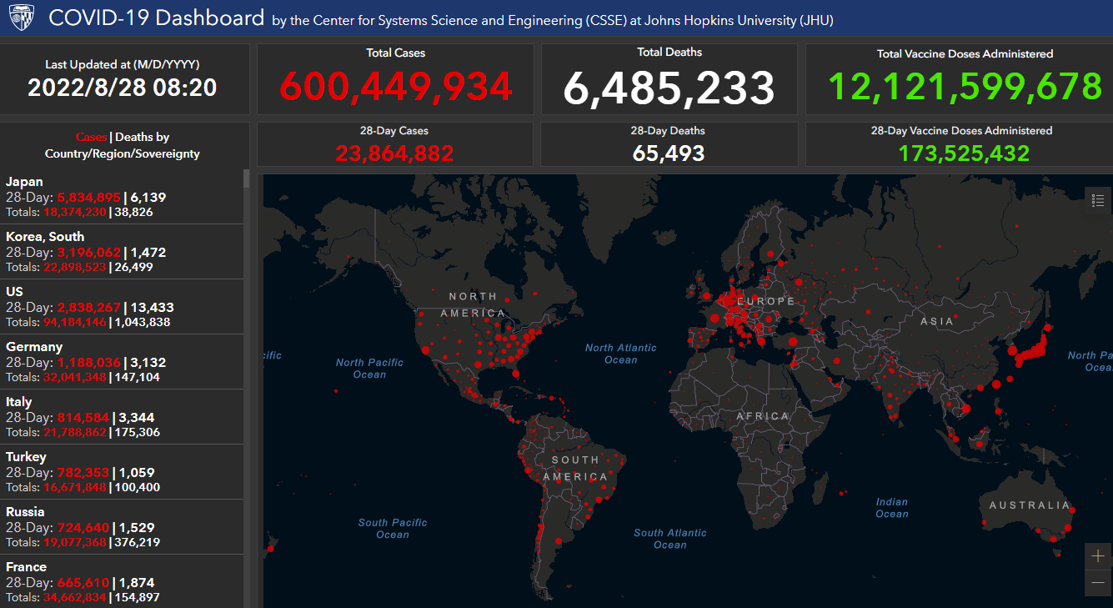Viewport: 1113px width, 608px height.
Task: Select Germany in the country list
Action: pos(34,347)
